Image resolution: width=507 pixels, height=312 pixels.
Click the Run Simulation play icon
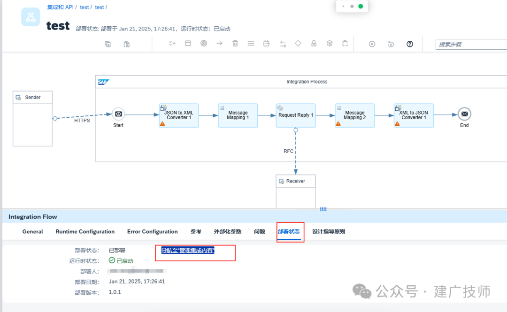(x=372, y=44)
